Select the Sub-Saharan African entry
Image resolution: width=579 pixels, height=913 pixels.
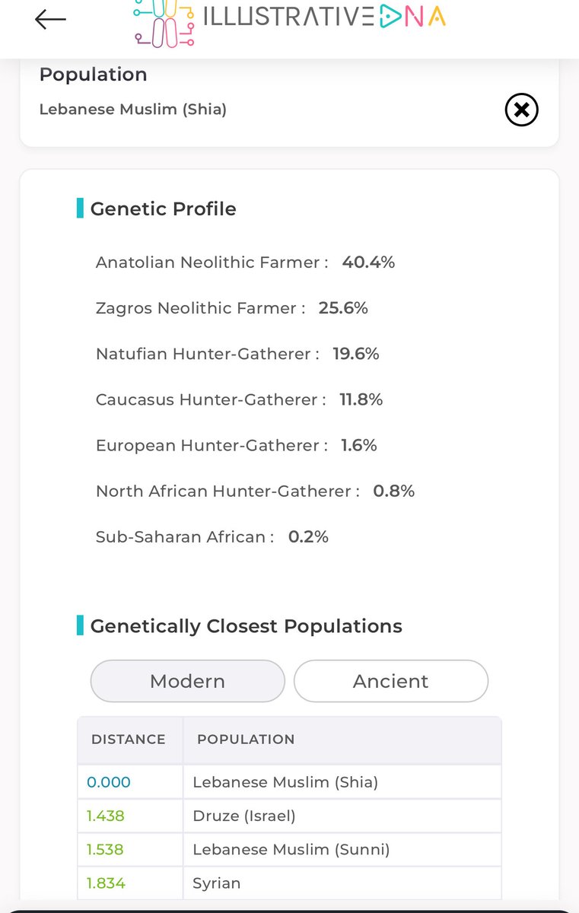(212, 536)
